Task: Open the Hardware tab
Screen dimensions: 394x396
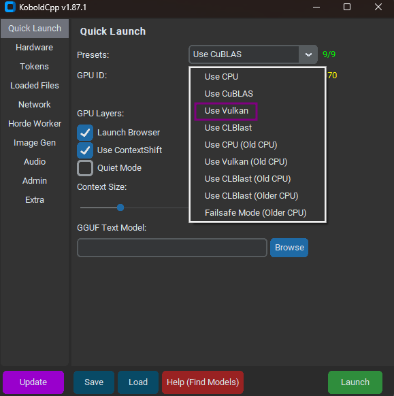Action: tap(35, 48)
